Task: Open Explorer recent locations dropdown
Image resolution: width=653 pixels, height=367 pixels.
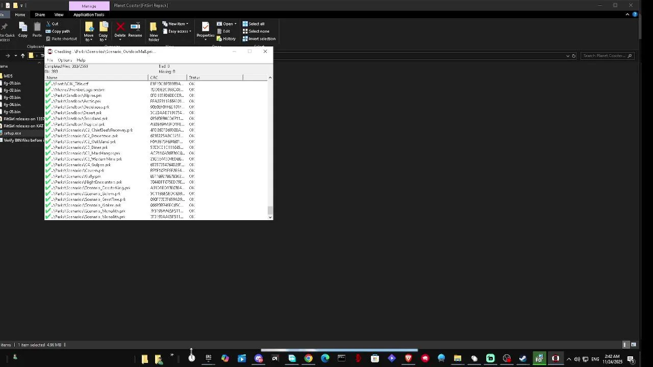Action: 15,56
